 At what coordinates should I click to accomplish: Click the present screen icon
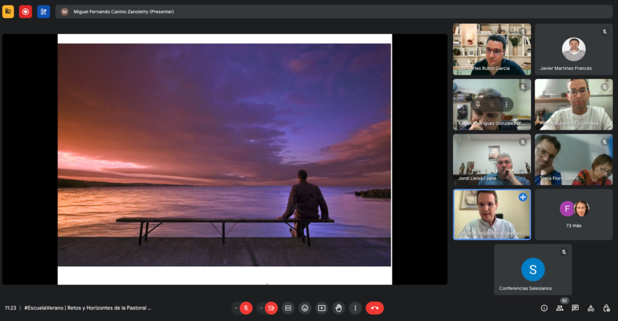coord(322,308)
